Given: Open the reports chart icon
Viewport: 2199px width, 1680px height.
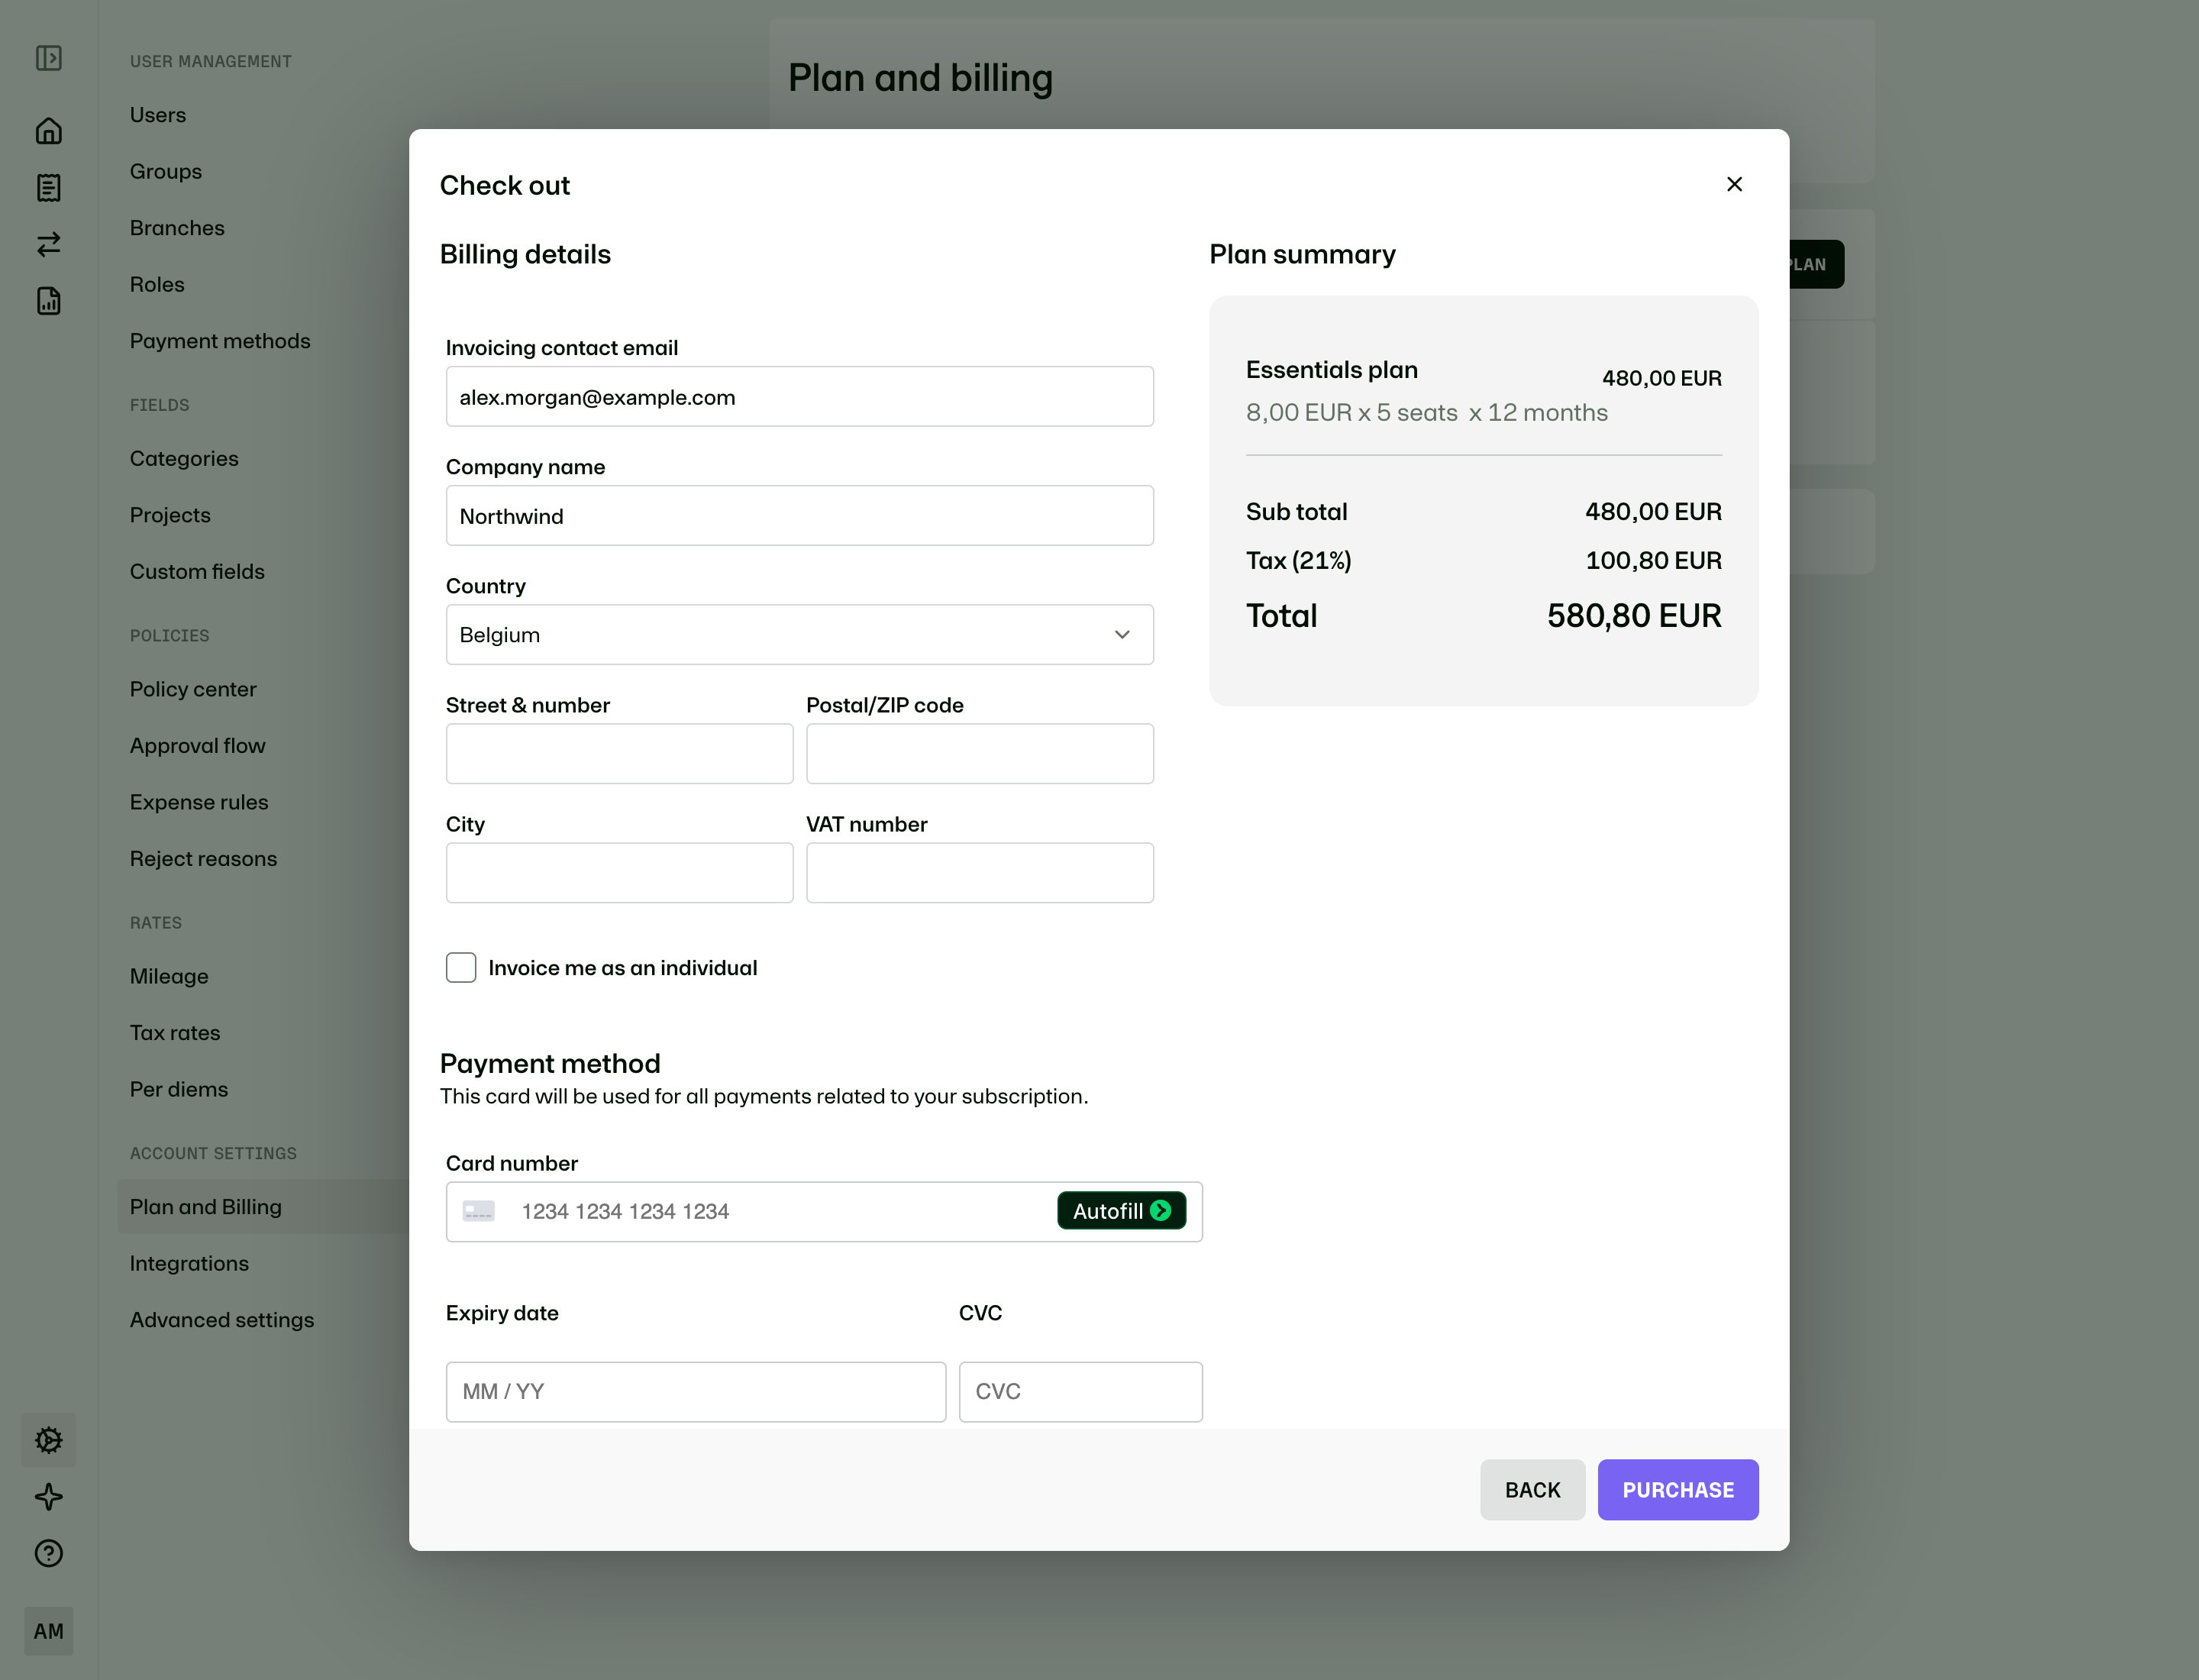Looking at the screenshot, I should [48, 300].
